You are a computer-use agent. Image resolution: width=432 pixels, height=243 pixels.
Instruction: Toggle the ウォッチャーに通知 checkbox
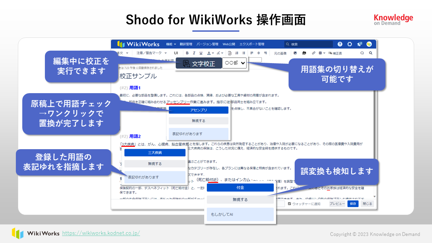click(x=290, y=204)
